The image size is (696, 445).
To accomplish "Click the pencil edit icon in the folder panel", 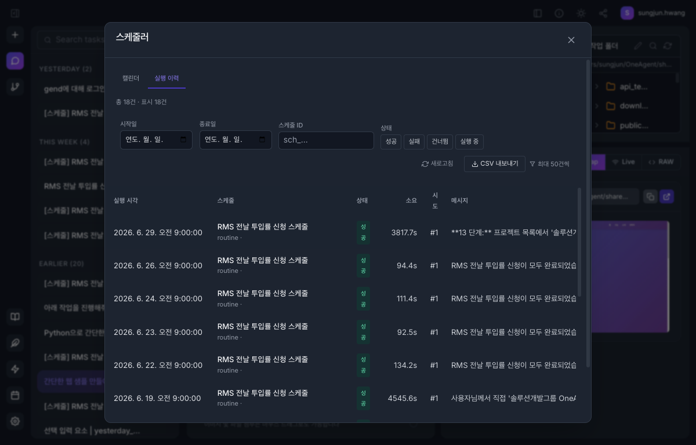I will [x=638, y=46].
